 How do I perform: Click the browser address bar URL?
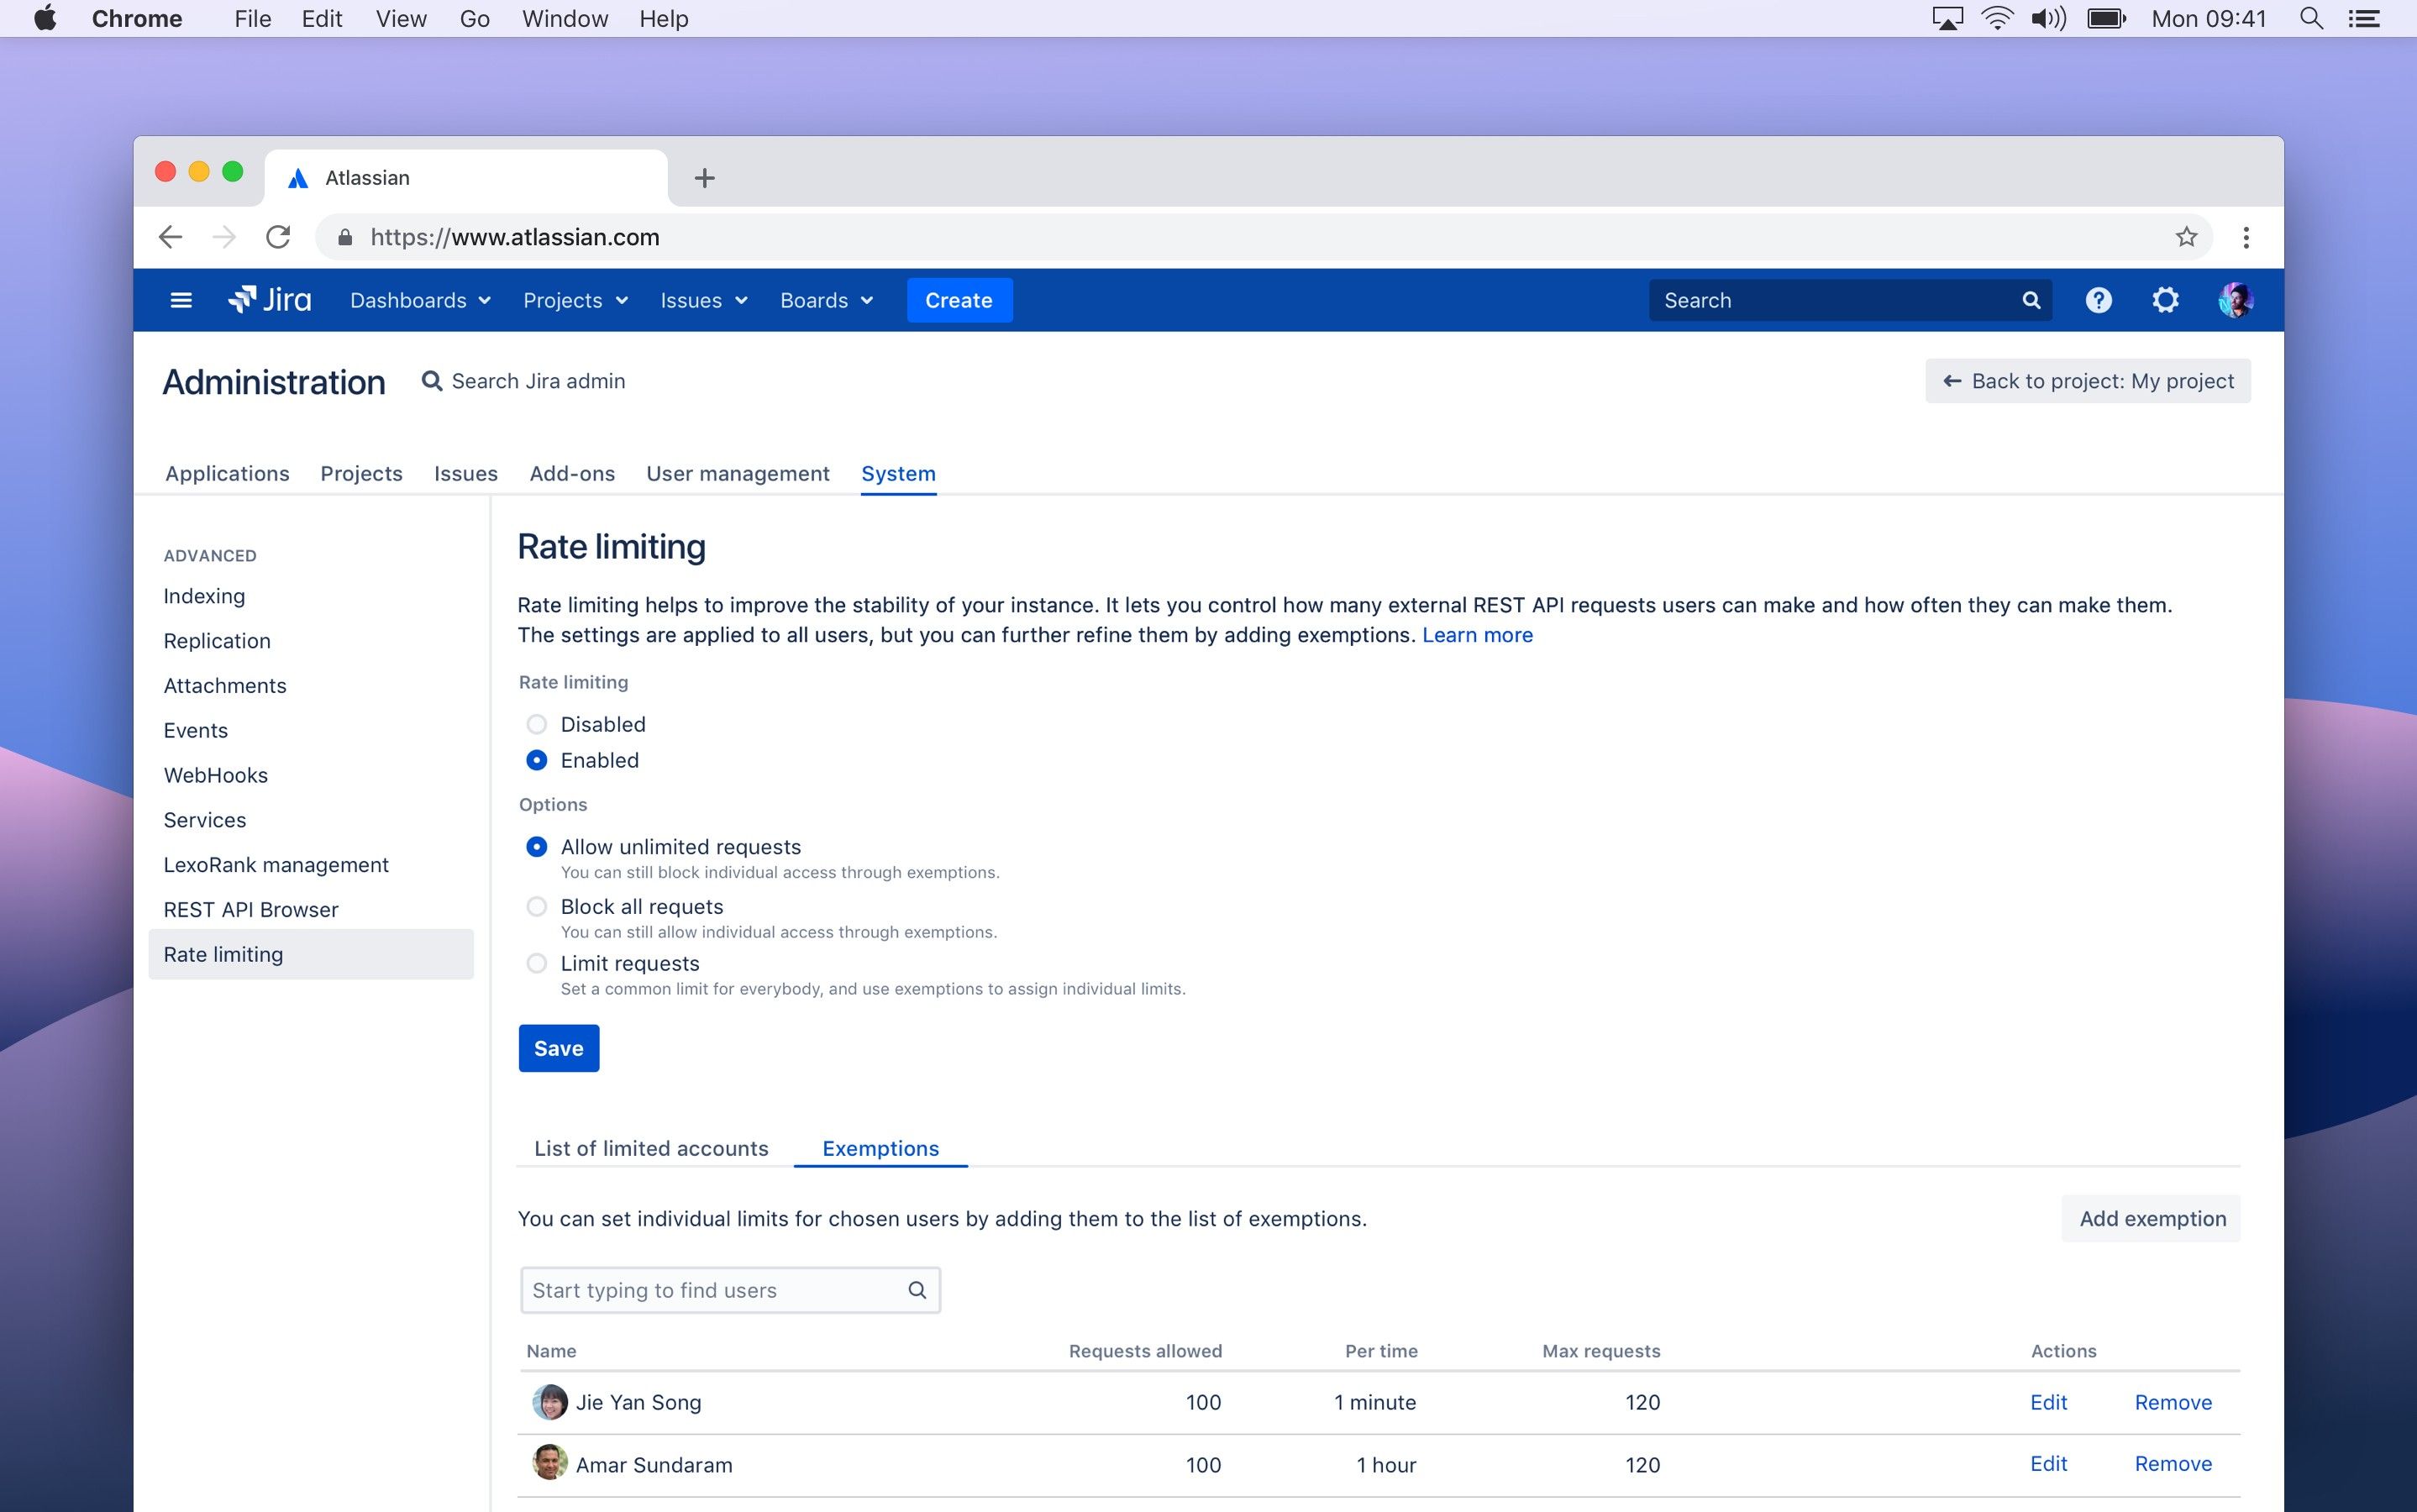(514, 237)
